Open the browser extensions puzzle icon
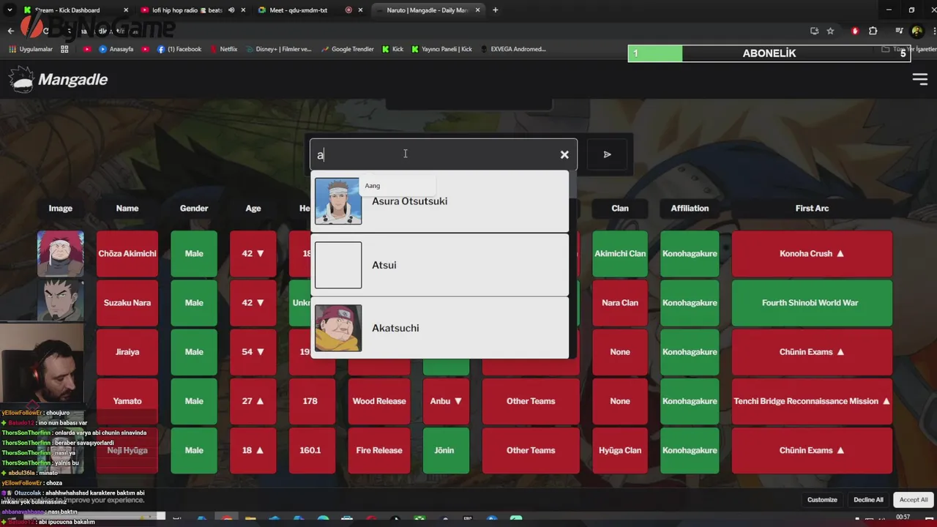Viewport: 937px width, 527px height. 873,31
